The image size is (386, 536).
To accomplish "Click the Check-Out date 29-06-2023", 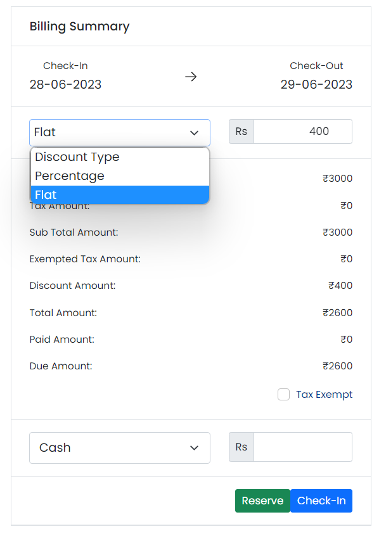I will coord(316,85).
